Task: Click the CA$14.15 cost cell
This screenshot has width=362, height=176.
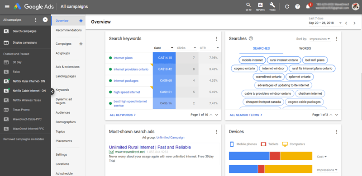Action: click(164, 58)
